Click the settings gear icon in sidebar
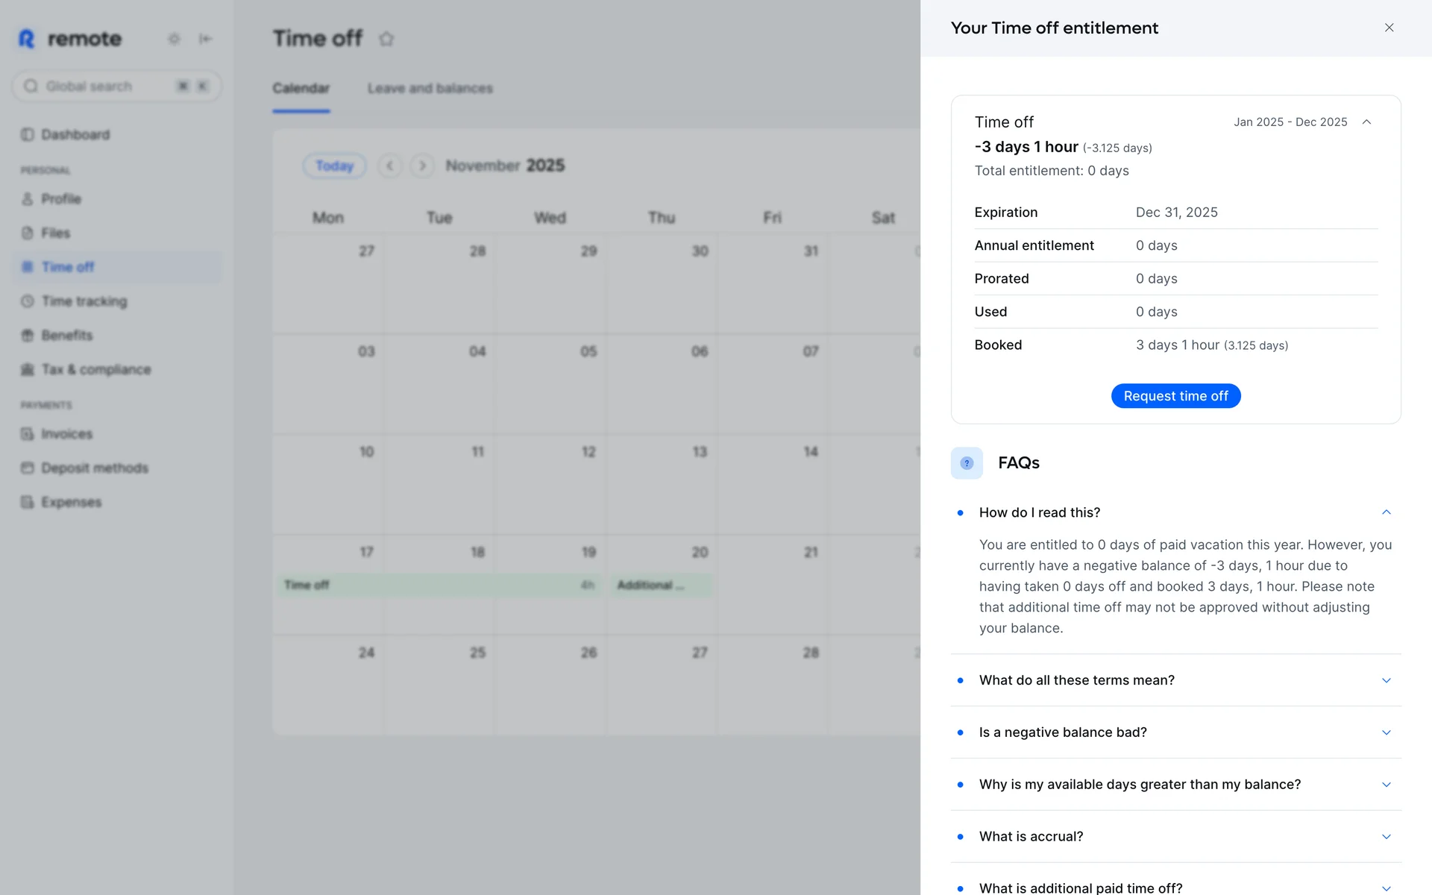The image size is (1432, 895). 174,39
